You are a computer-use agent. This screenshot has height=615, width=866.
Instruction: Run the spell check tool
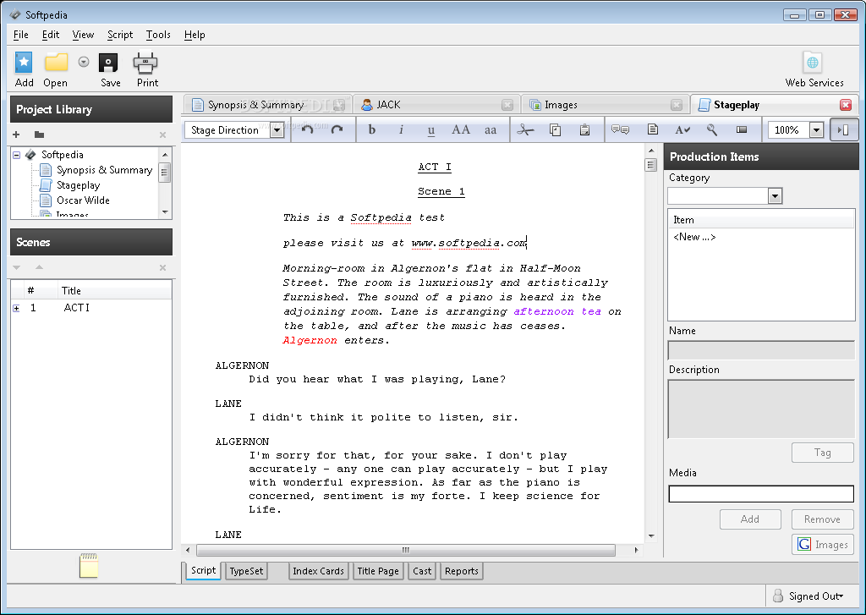682,129
